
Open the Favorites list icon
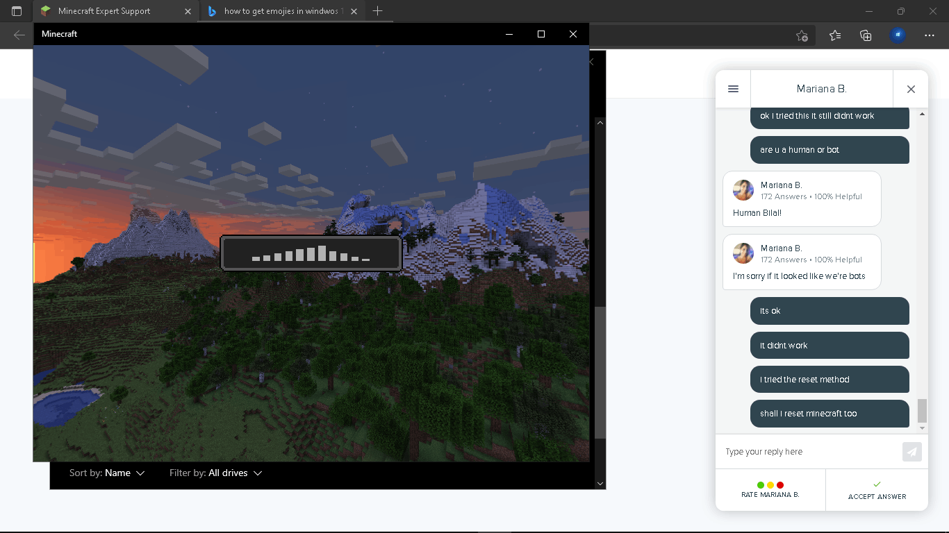835,35
